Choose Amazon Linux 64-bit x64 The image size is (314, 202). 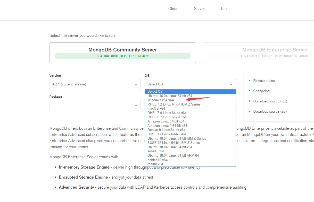tap(190, 121)
